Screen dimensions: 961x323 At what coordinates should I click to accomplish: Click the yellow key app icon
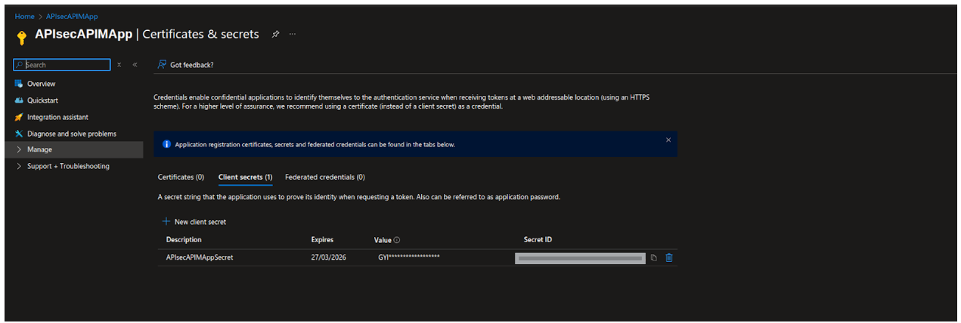[21, 38]
